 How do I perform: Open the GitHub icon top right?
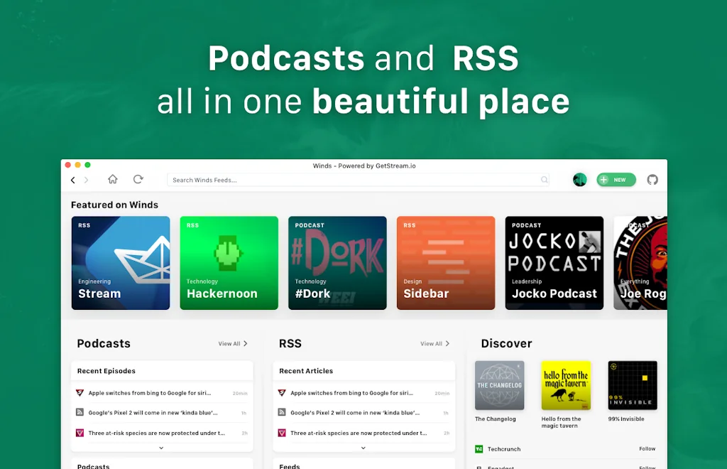coord(652,179)
